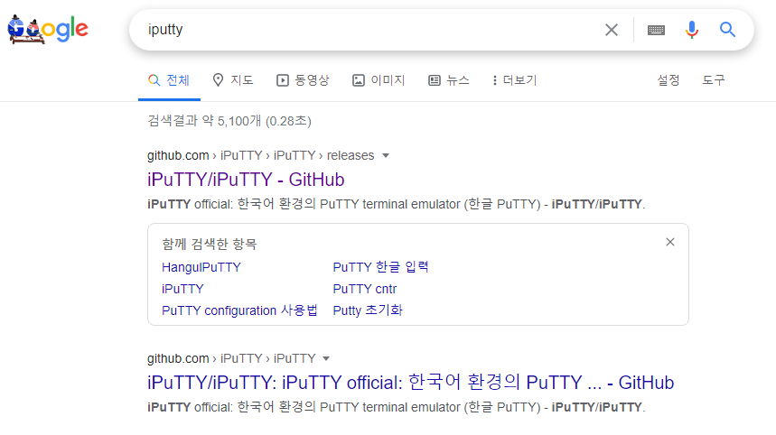Screen dimensions: 776x435
Task: Click the 검색결과 약 5,100개 stats text
Action: click(229, 121)
